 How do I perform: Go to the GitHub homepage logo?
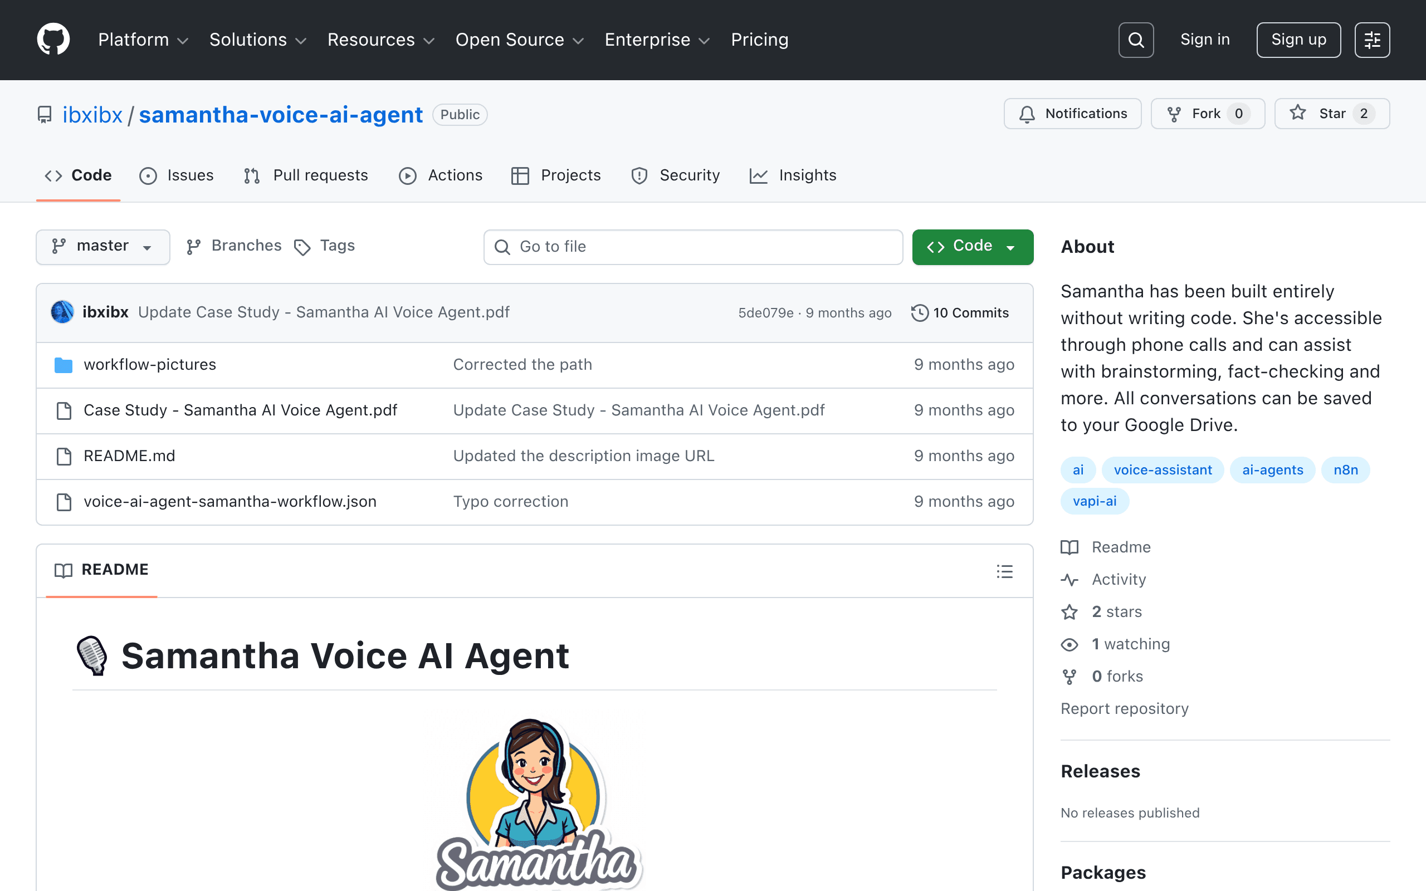point(53,40)
